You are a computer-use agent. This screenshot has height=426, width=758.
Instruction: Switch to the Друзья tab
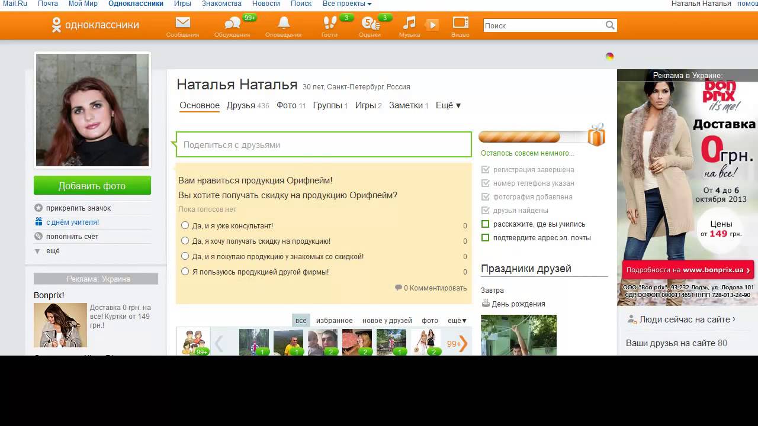click(240, 105)
